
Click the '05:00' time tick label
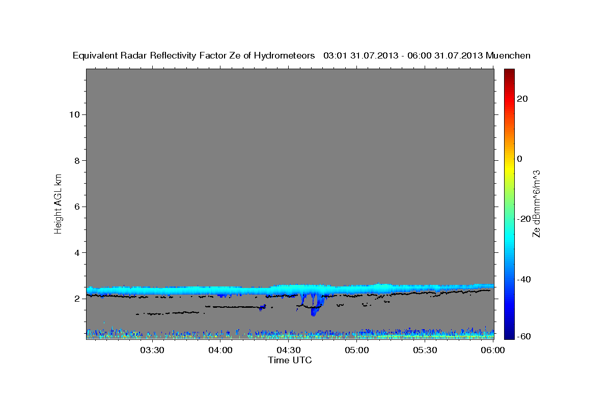tap(357, 350)
